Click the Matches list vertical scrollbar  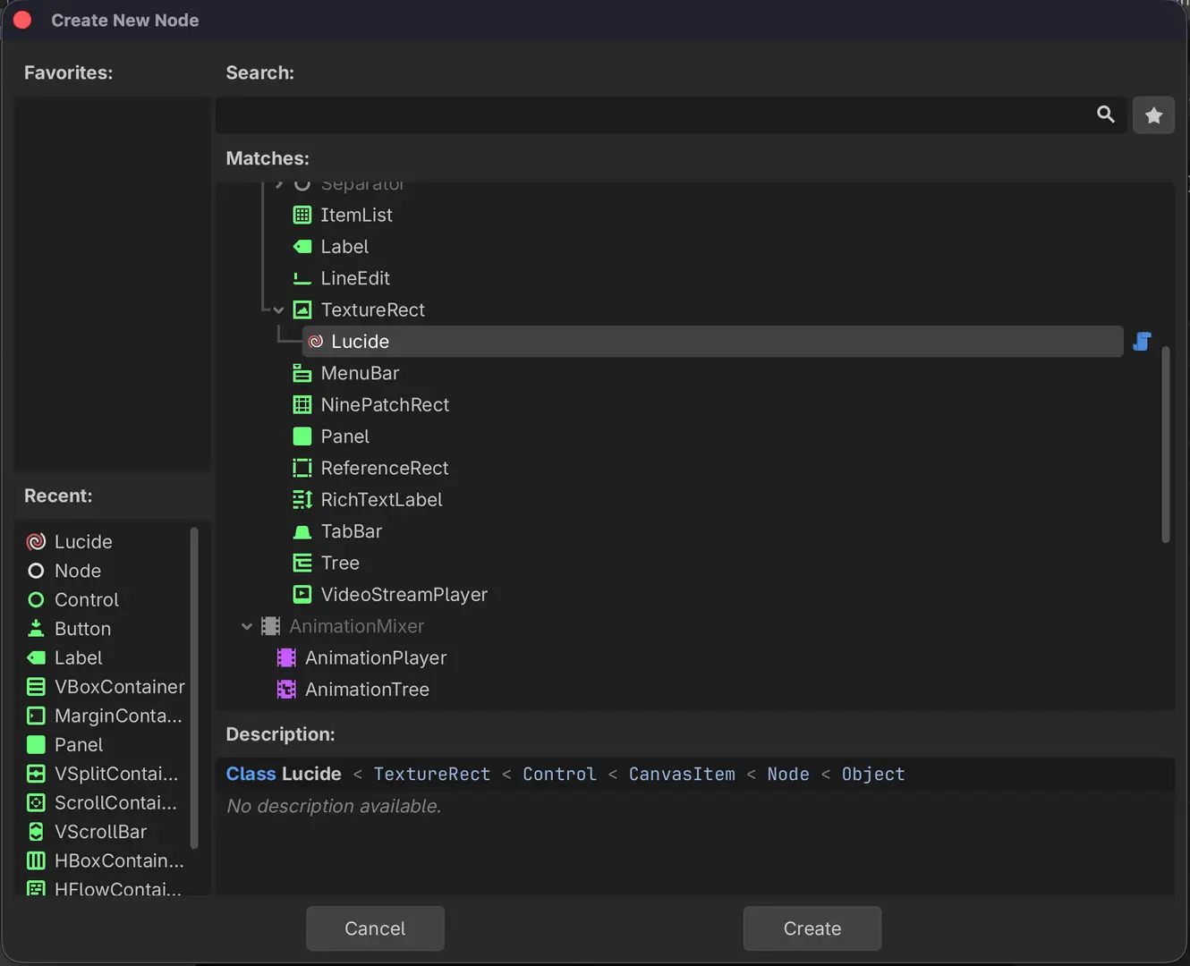(1165, 445)
